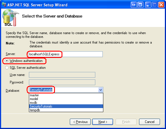Grab the resize grip in the window corner

click(163, 126)
